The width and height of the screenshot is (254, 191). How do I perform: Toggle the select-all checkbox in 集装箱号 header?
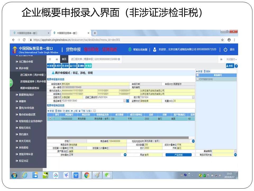197,75
